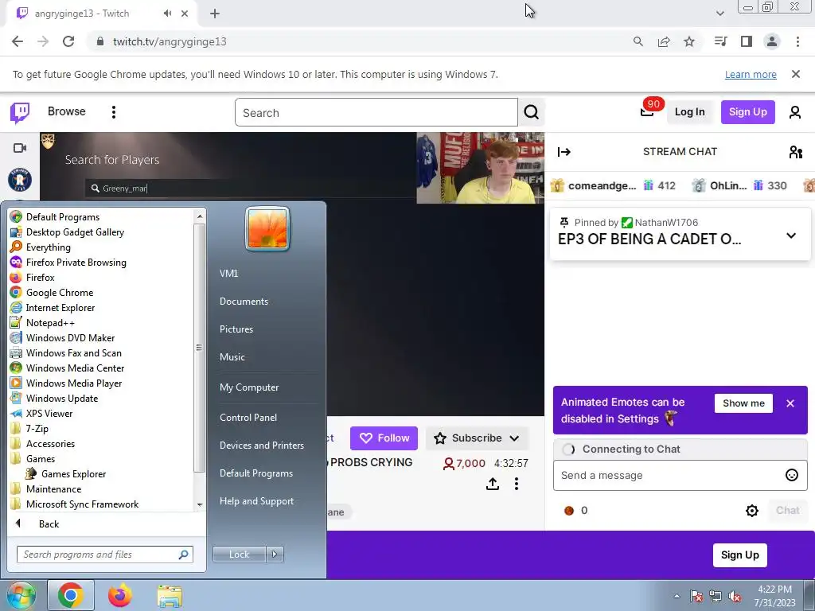Screen dimensions: 815x611
Task: Open stream options three-dot menu under viewer count
Action: coord(516,484)
